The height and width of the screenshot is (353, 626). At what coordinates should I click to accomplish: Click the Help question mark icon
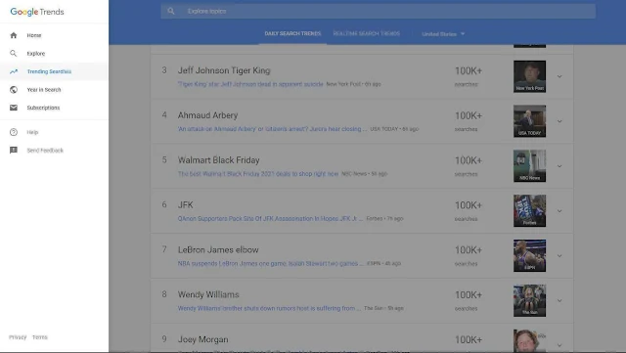[14, 132]
